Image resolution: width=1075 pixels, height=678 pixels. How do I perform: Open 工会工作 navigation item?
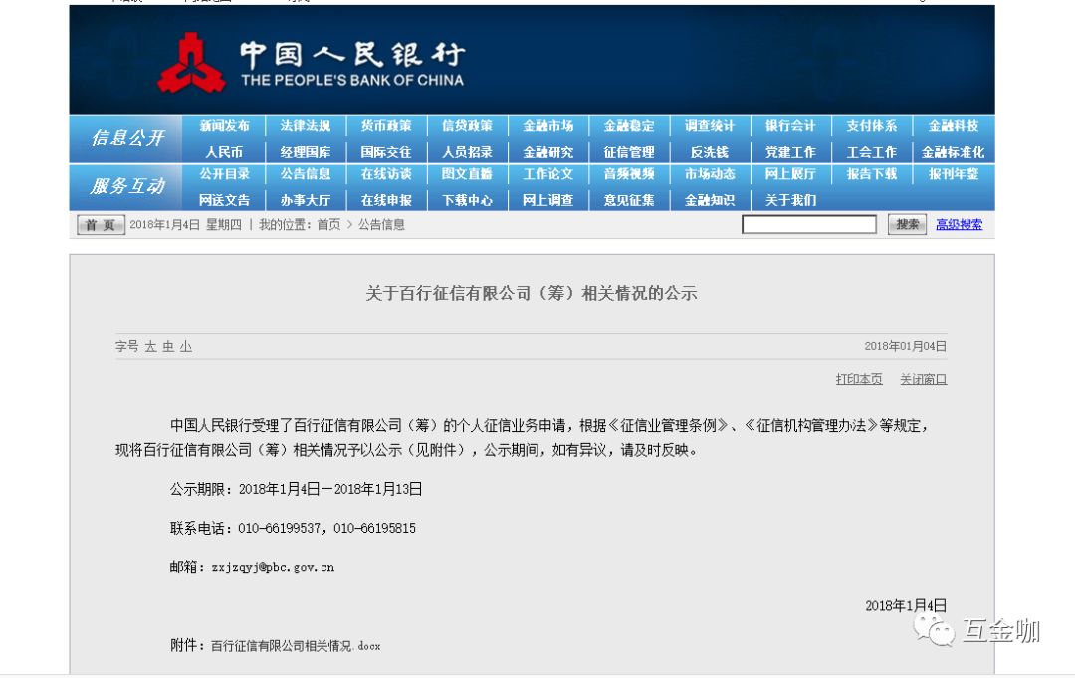click(871, 152)
